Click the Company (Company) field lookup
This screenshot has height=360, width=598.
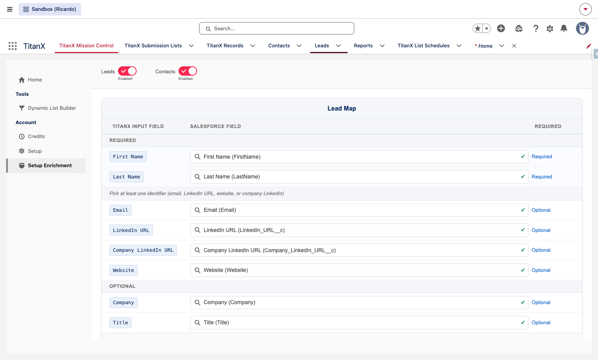(x=359, y=303)
